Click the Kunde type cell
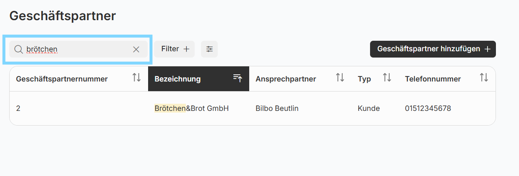The width and height of the screenshot is (519, 176). pos(369,108)
